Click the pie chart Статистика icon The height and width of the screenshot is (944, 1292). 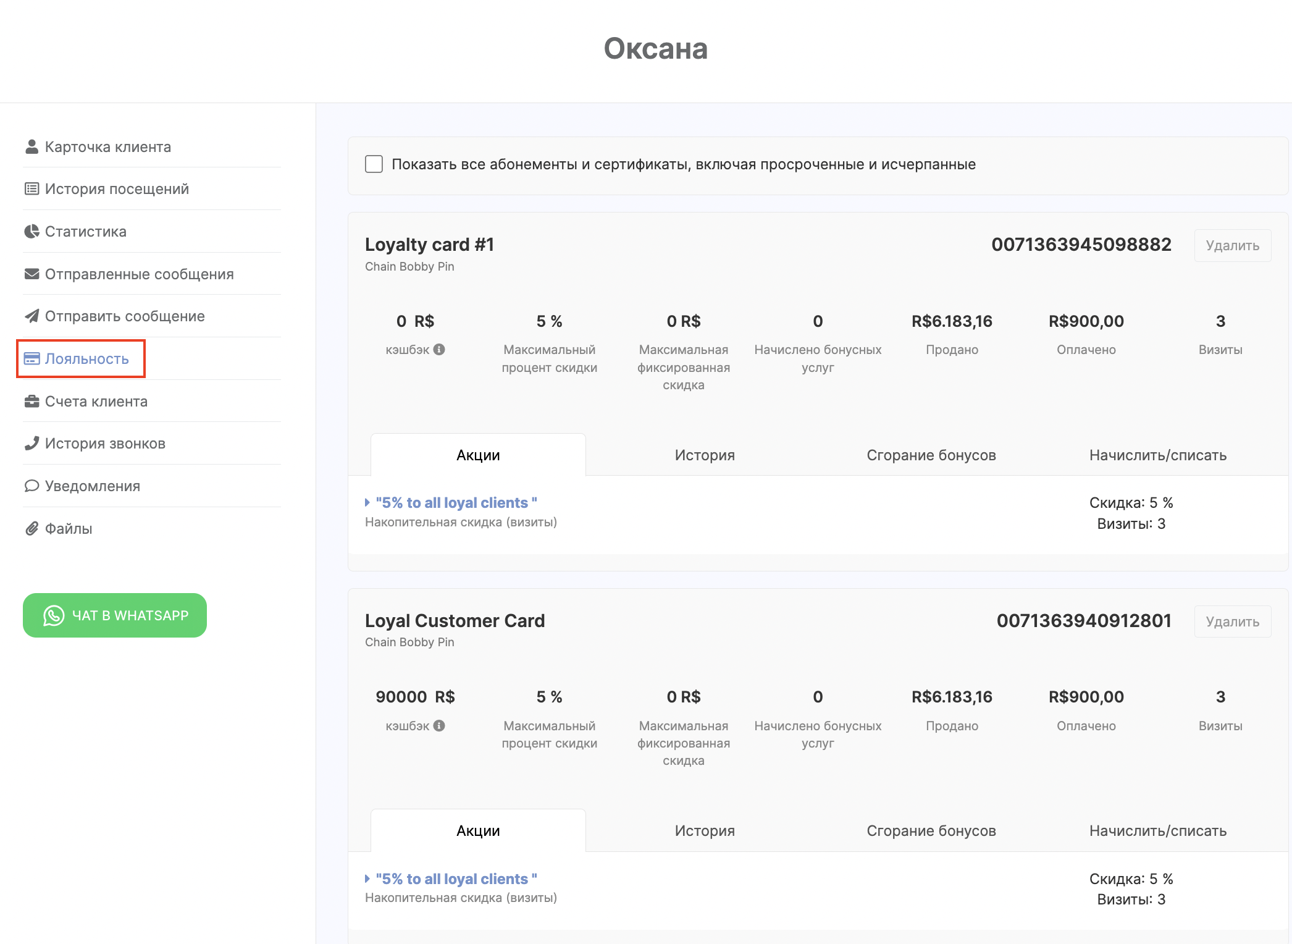31,232
